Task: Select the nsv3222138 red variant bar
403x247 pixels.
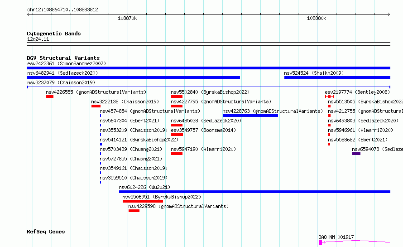Action: coord(96,106)
